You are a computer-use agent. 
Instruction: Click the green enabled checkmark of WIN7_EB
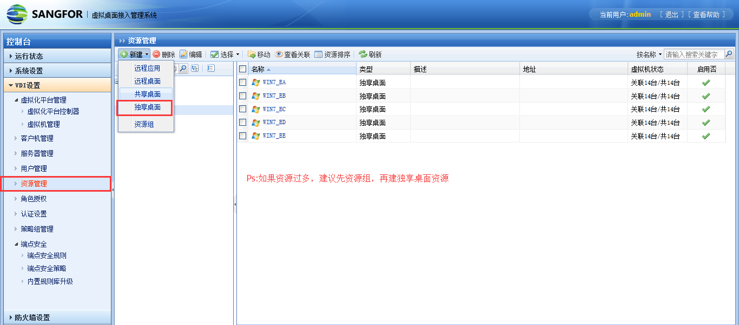705,96
